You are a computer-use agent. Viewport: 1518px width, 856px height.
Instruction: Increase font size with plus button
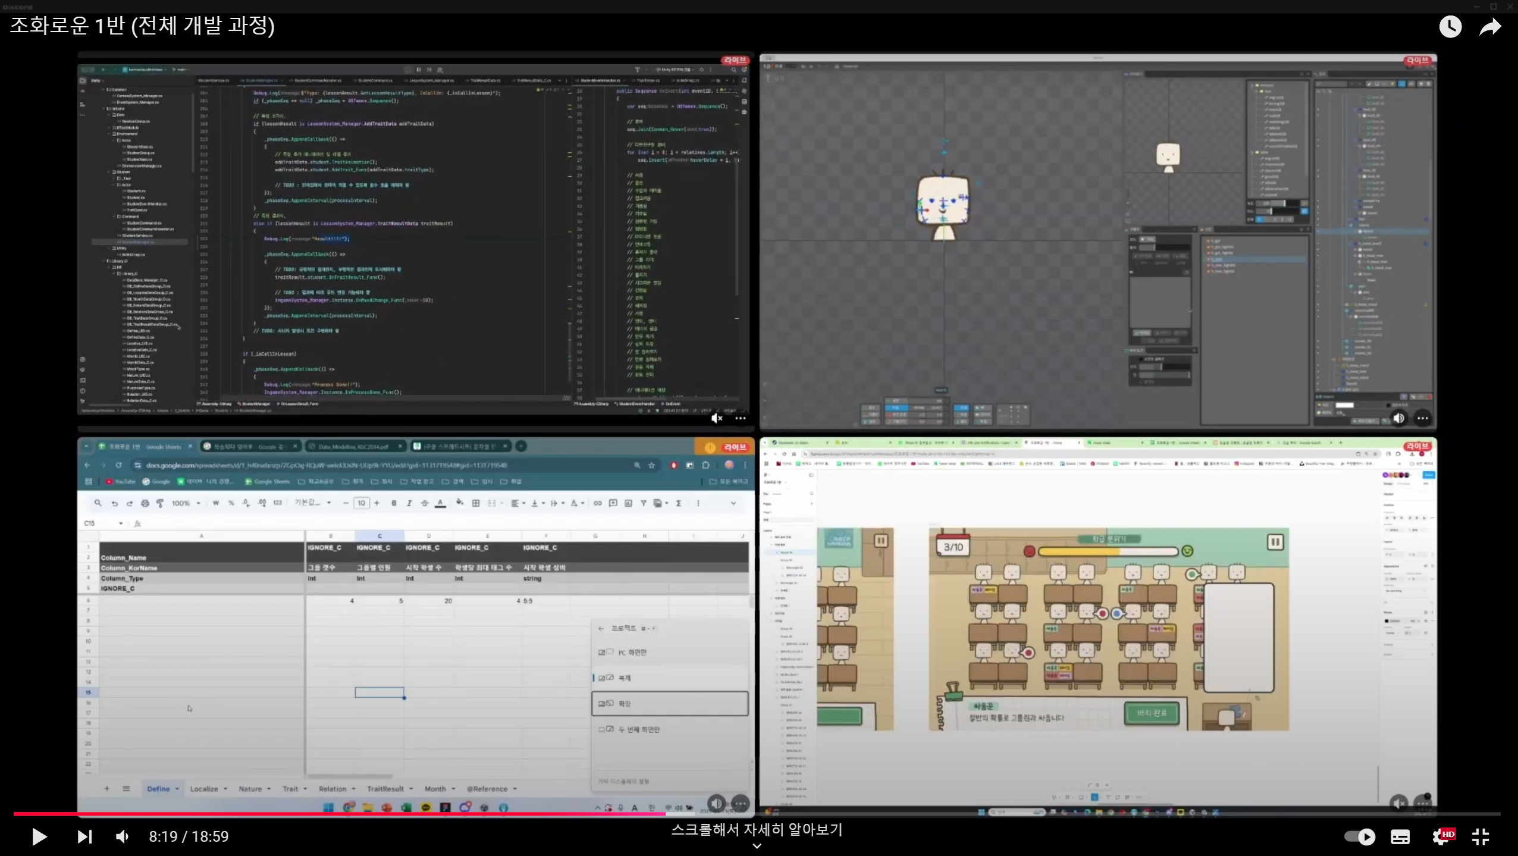tap(377, 503)
